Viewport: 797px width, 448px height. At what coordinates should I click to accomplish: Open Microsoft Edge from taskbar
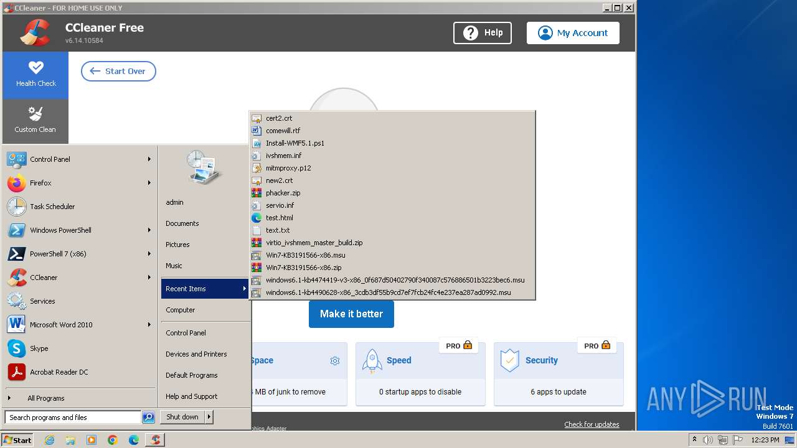pyautogui.click(x=133, y=440)
